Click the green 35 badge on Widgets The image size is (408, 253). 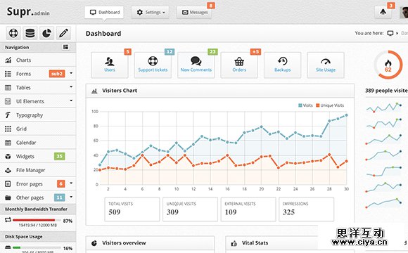tap(59, 156)
